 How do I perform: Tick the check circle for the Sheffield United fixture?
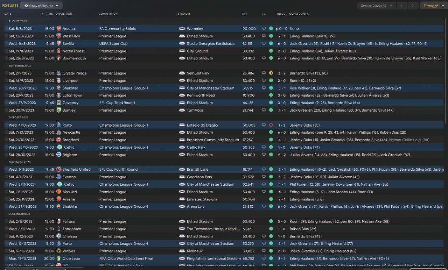point(6,169)
